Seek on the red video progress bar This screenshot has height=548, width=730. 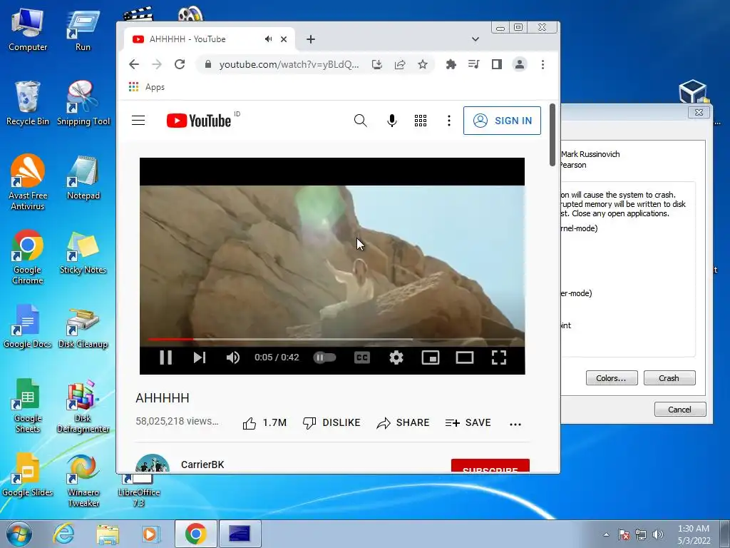click(x=332, y=339)
